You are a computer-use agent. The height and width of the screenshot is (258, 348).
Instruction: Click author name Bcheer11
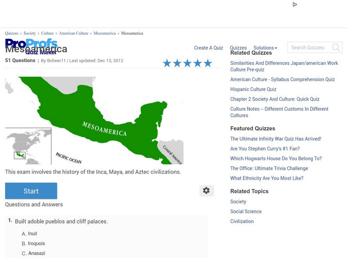[57, 61]
